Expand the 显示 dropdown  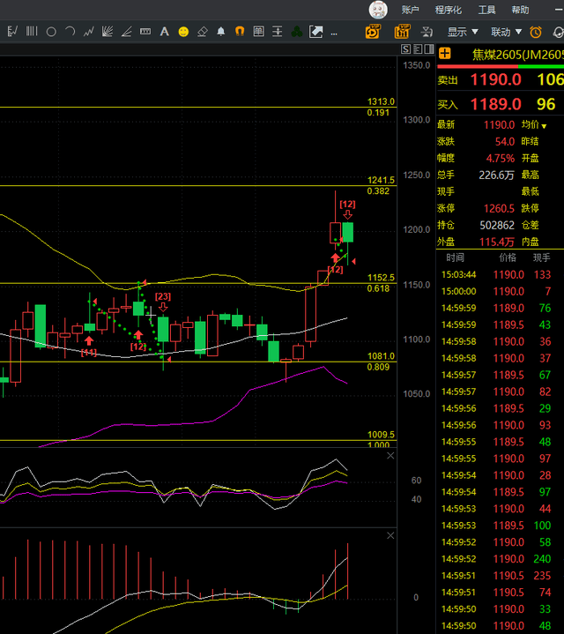point(462,32)
